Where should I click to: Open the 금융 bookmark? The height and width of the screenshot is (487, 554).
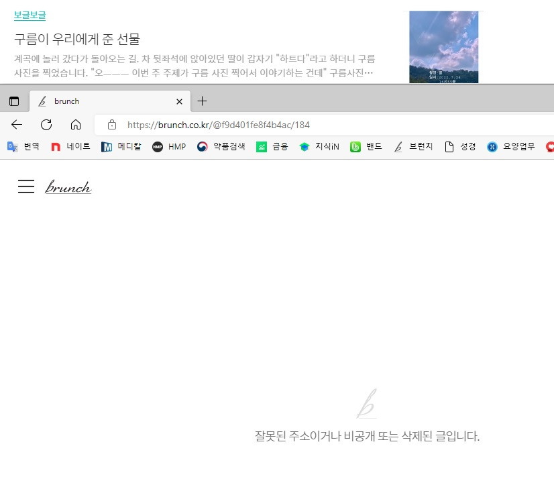(272, 147)
